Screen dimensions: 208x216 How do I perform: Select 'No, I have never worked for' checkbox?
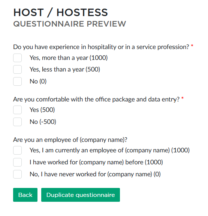tap(17, 174)
